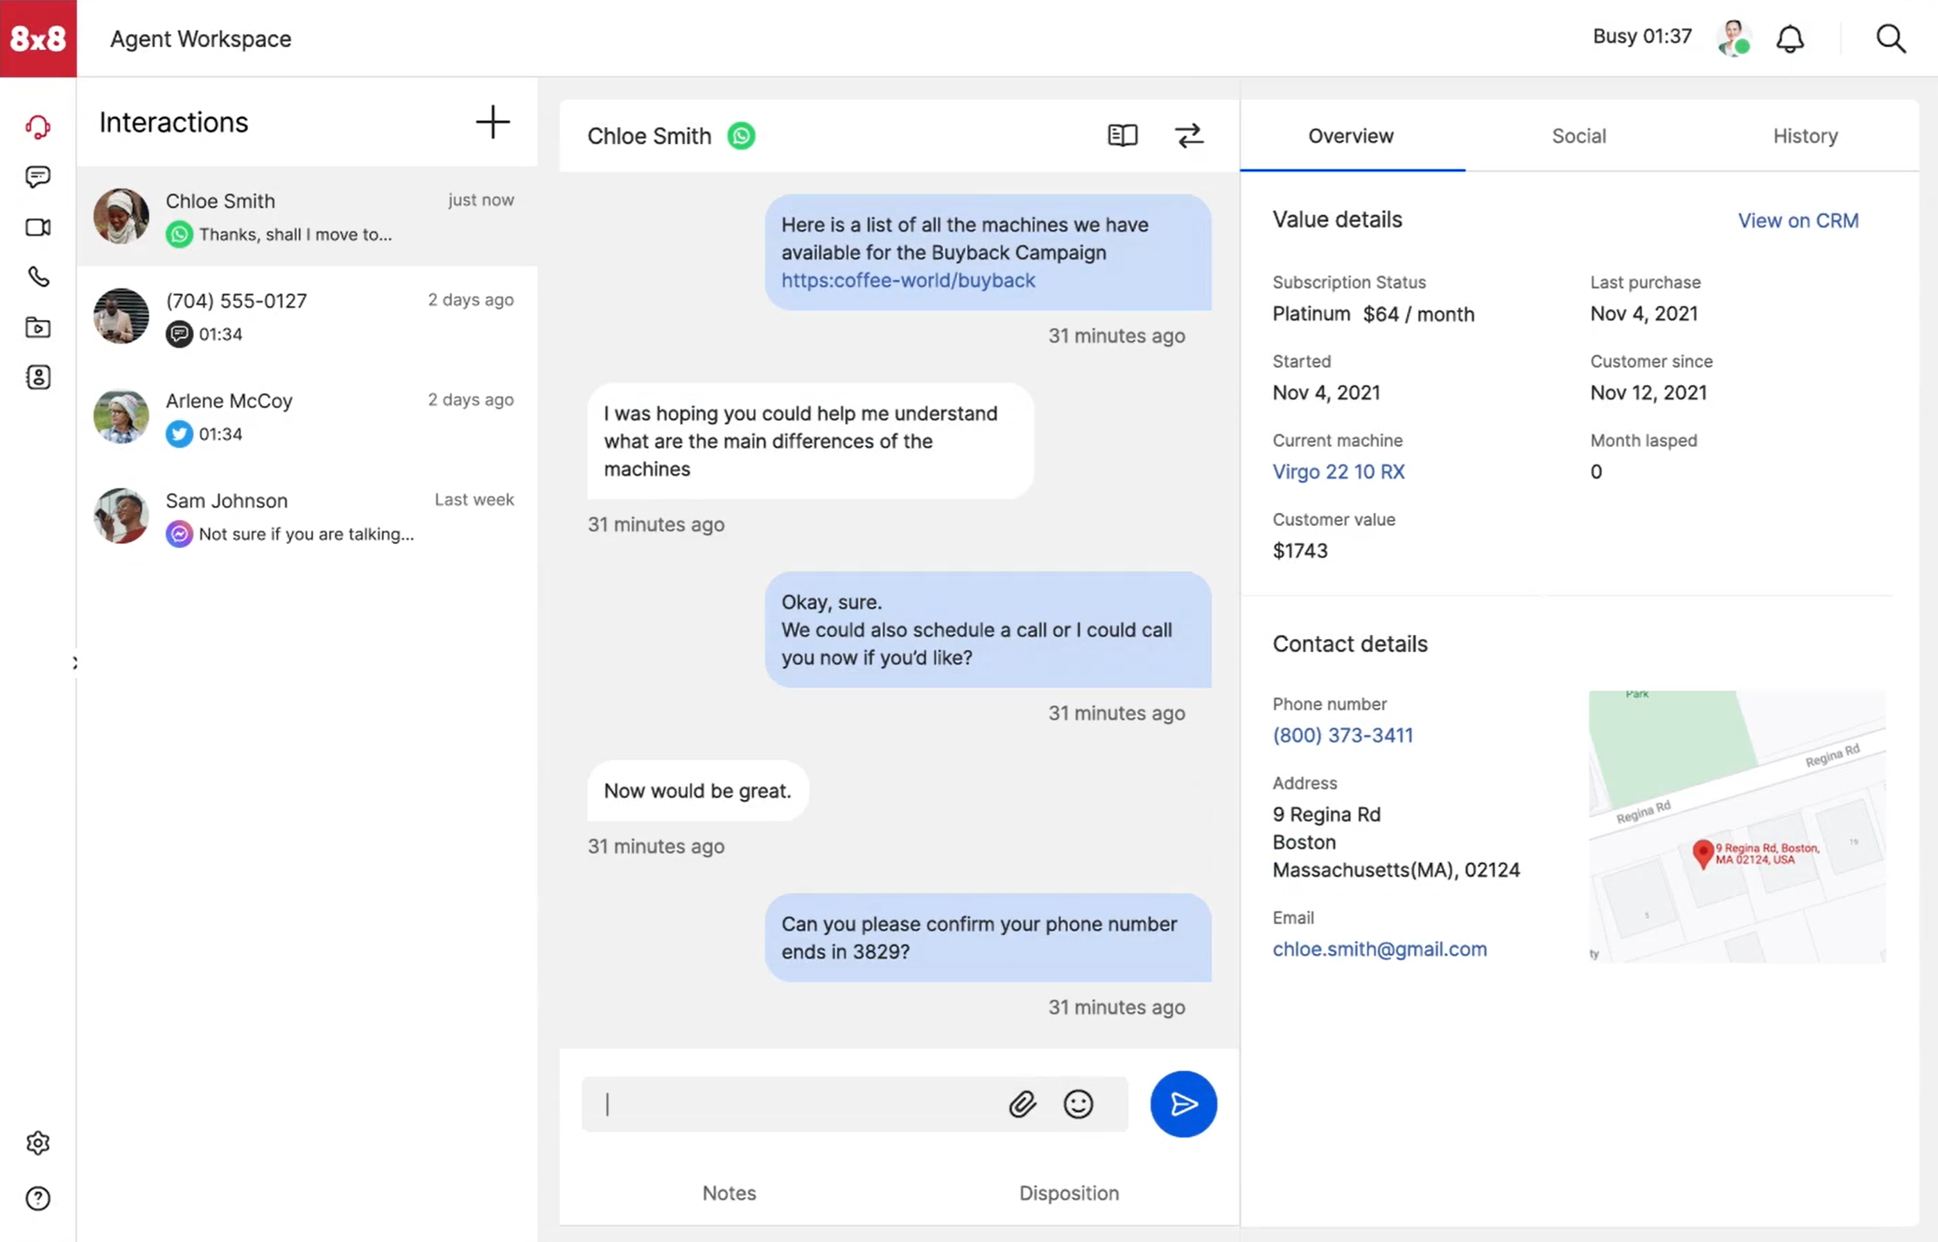This screenshot has height=1242, width=1938.
Task: Click the settings gear icon bottom left
Action: [37, 1142]
